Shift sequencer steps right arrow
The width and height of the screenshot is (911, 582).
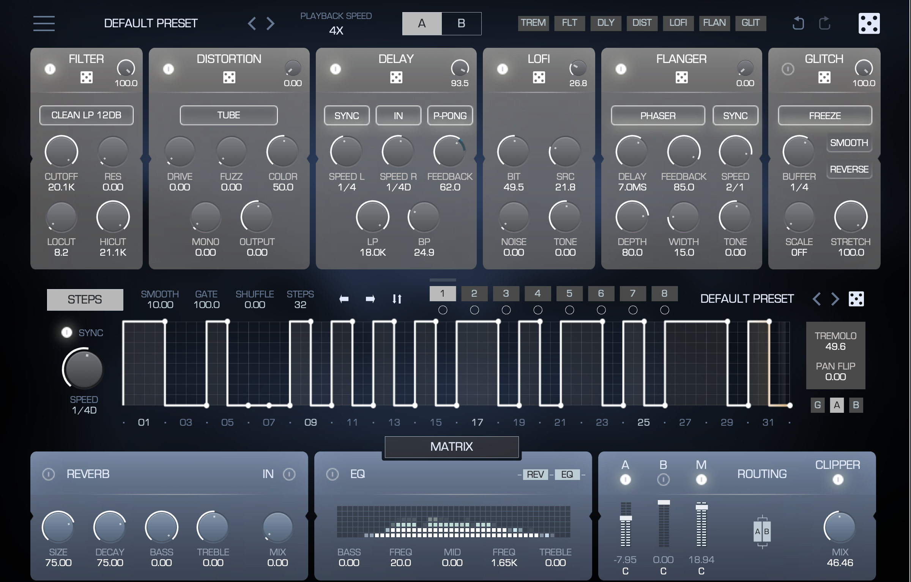(x=370, y=299)
